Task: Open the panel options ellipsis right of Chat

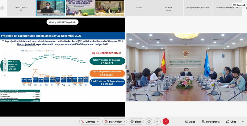Action: pyautogui.click(x=242, y=122)
